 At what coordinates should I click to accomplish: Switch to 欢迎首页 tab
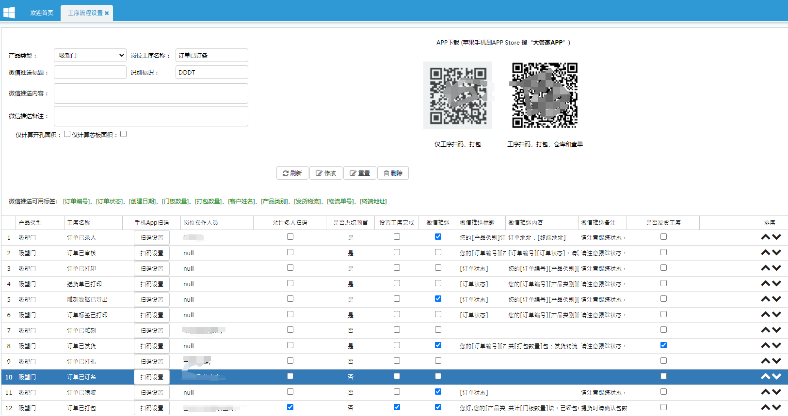[42, 13]
